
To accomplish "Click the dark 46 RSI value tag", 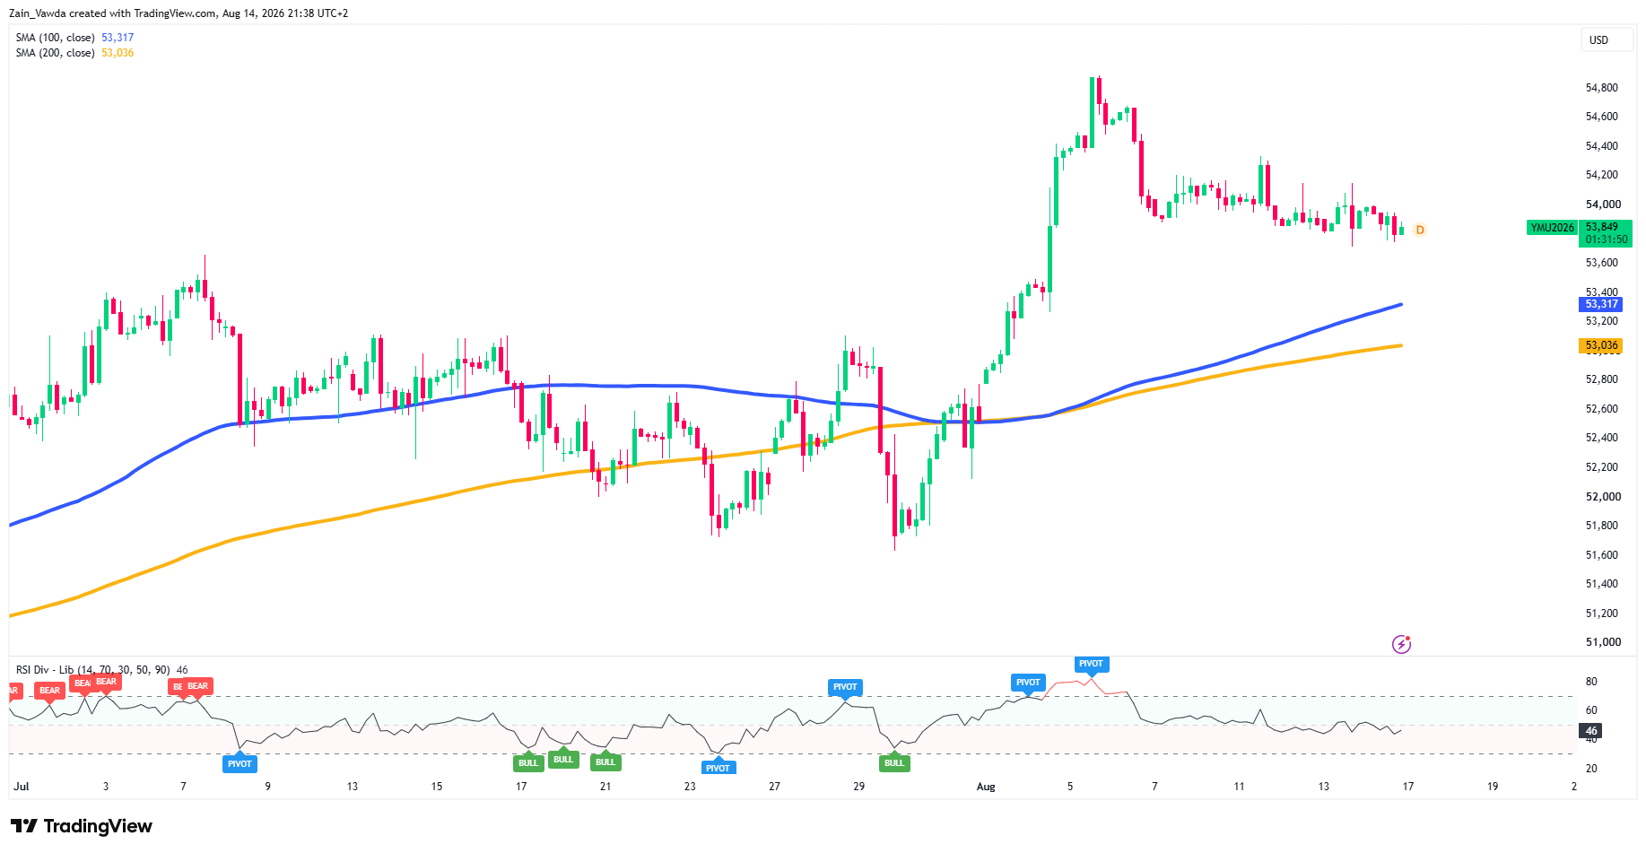I will (1591, 731).
